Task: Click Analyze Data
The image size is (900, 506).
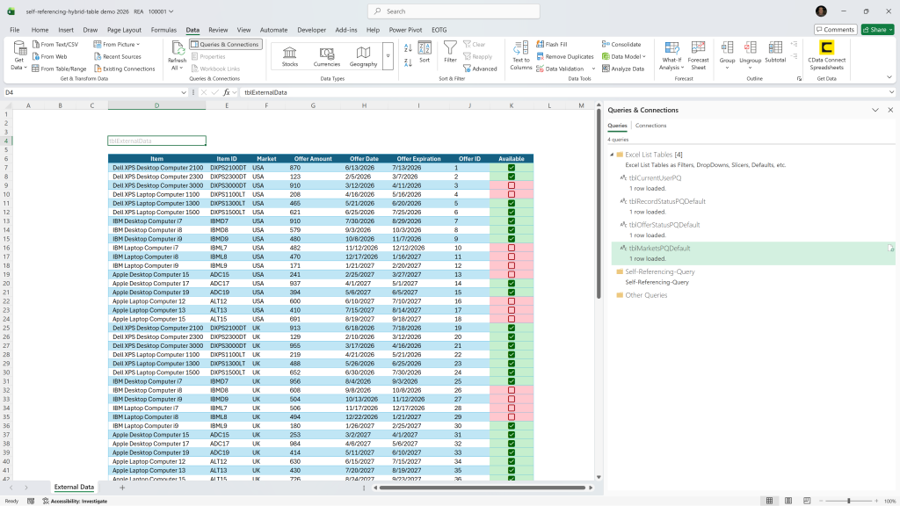Action: 623,69
